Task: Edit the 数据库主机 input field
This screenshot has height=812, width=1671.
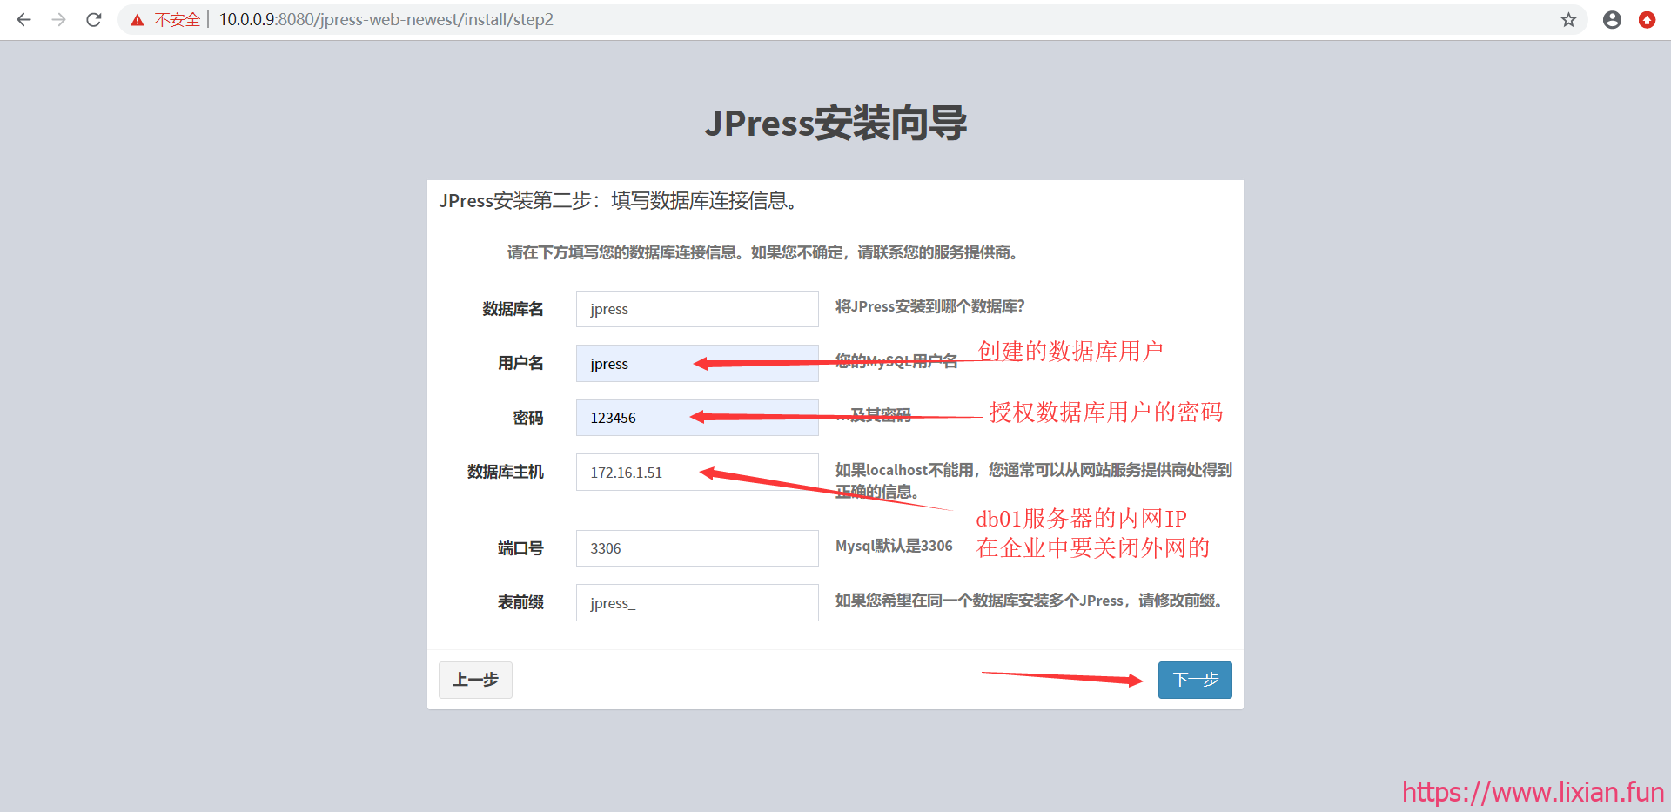Action: tap(697, 472)
